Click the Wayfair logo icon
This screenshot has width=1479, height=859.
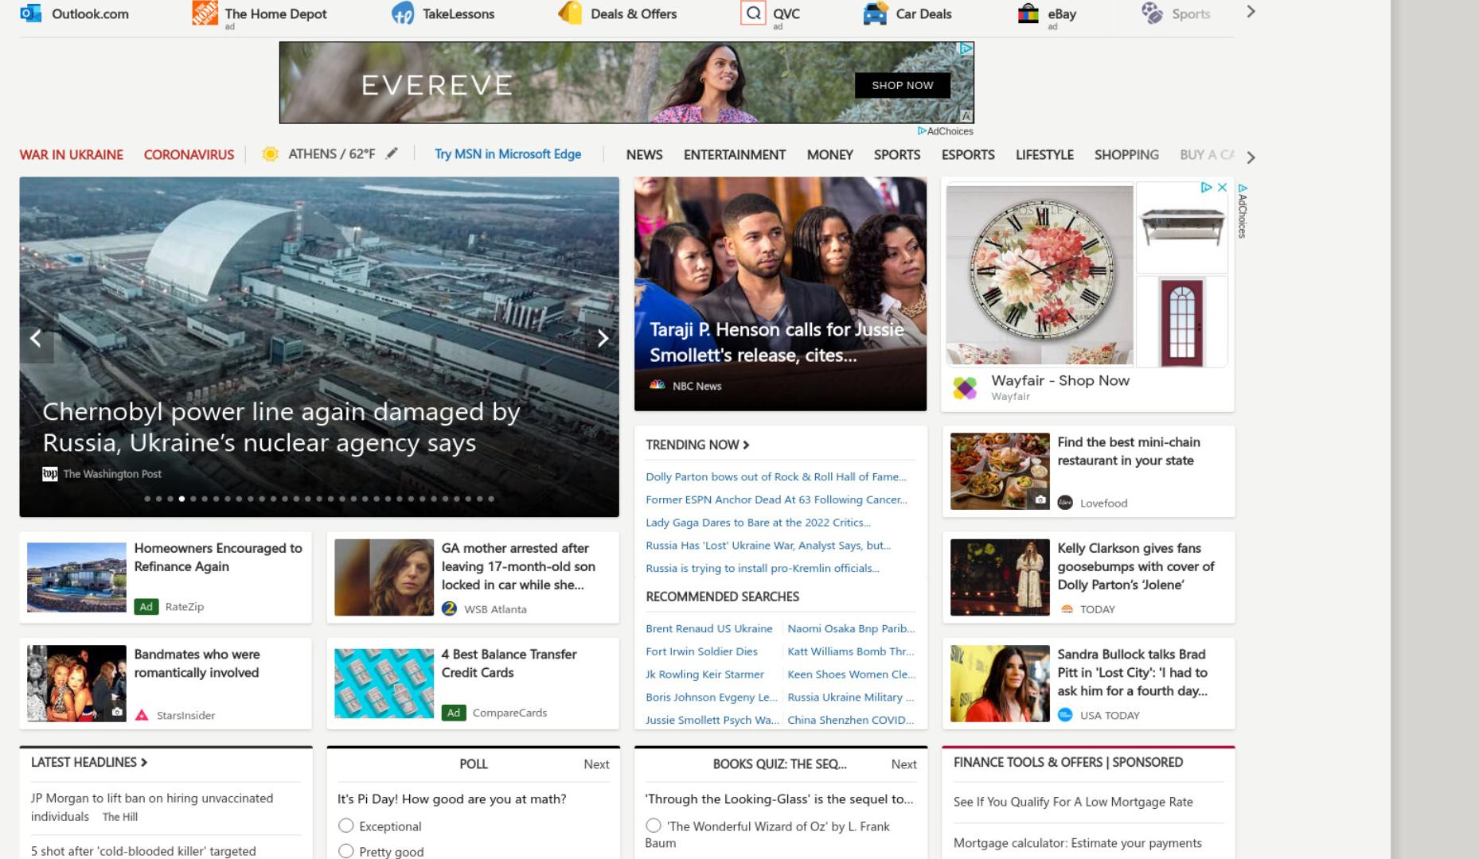coord(965,388)
